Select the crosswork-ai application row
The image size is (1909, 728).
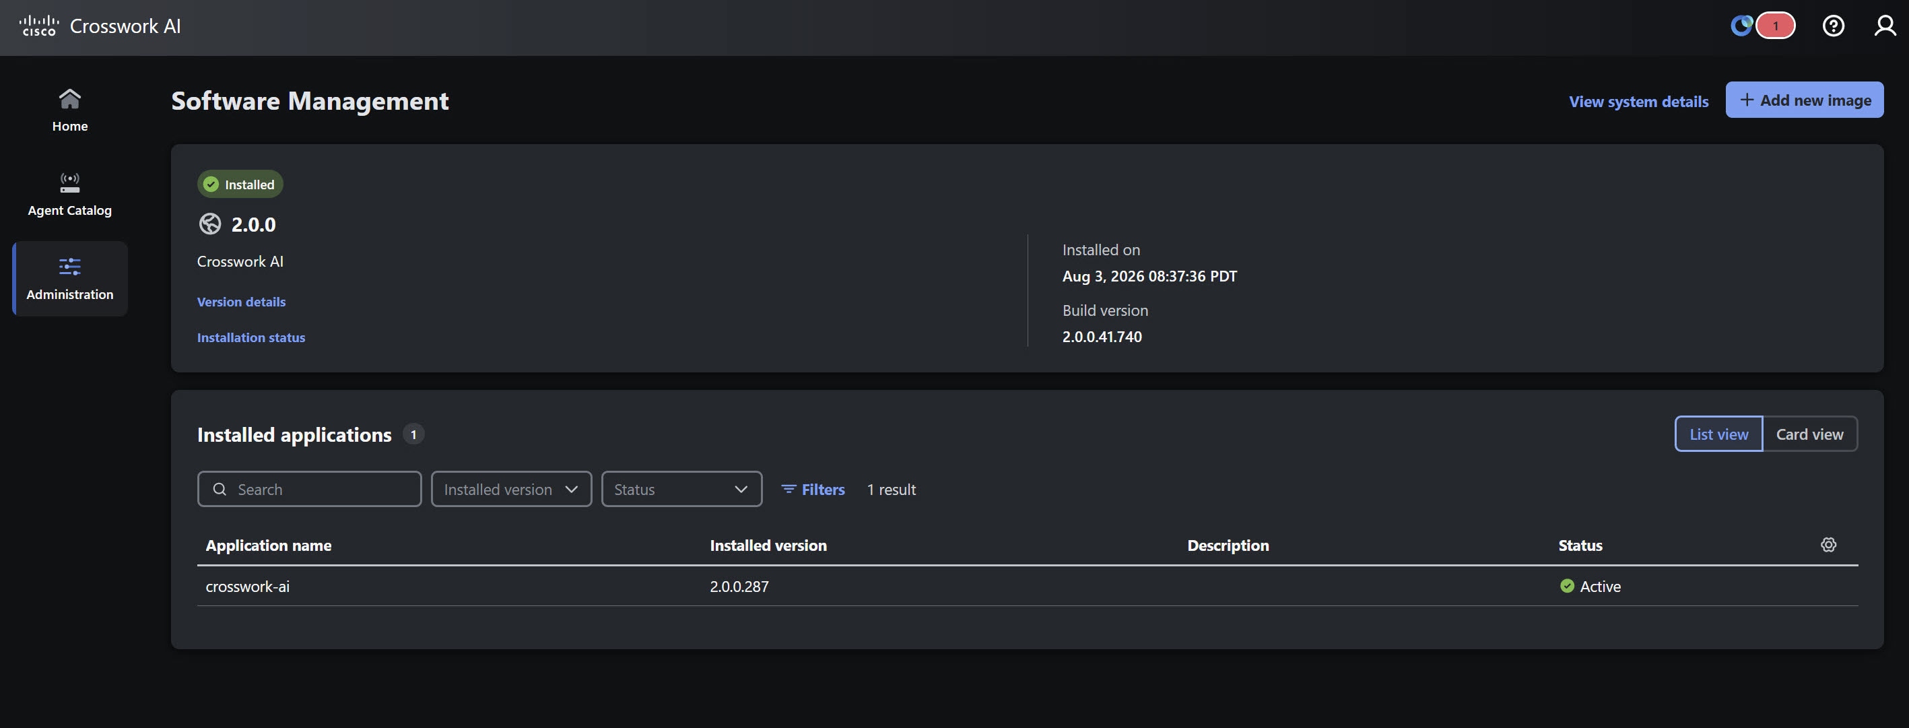[x=1027, y=587]
